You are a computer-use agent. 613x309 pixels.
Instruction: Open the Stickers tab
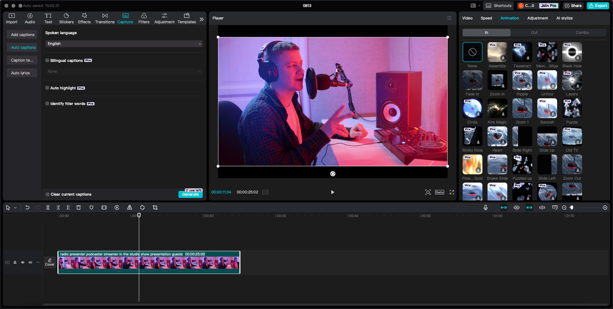click(67, 18)
